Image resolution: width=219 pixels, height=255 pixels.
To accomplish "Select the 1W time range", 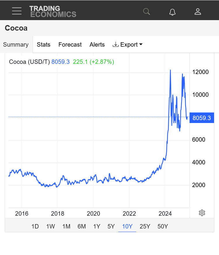I will [51, 226].
